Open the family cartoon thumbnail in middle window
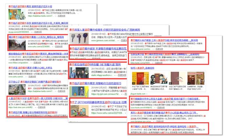 point(79,111)
